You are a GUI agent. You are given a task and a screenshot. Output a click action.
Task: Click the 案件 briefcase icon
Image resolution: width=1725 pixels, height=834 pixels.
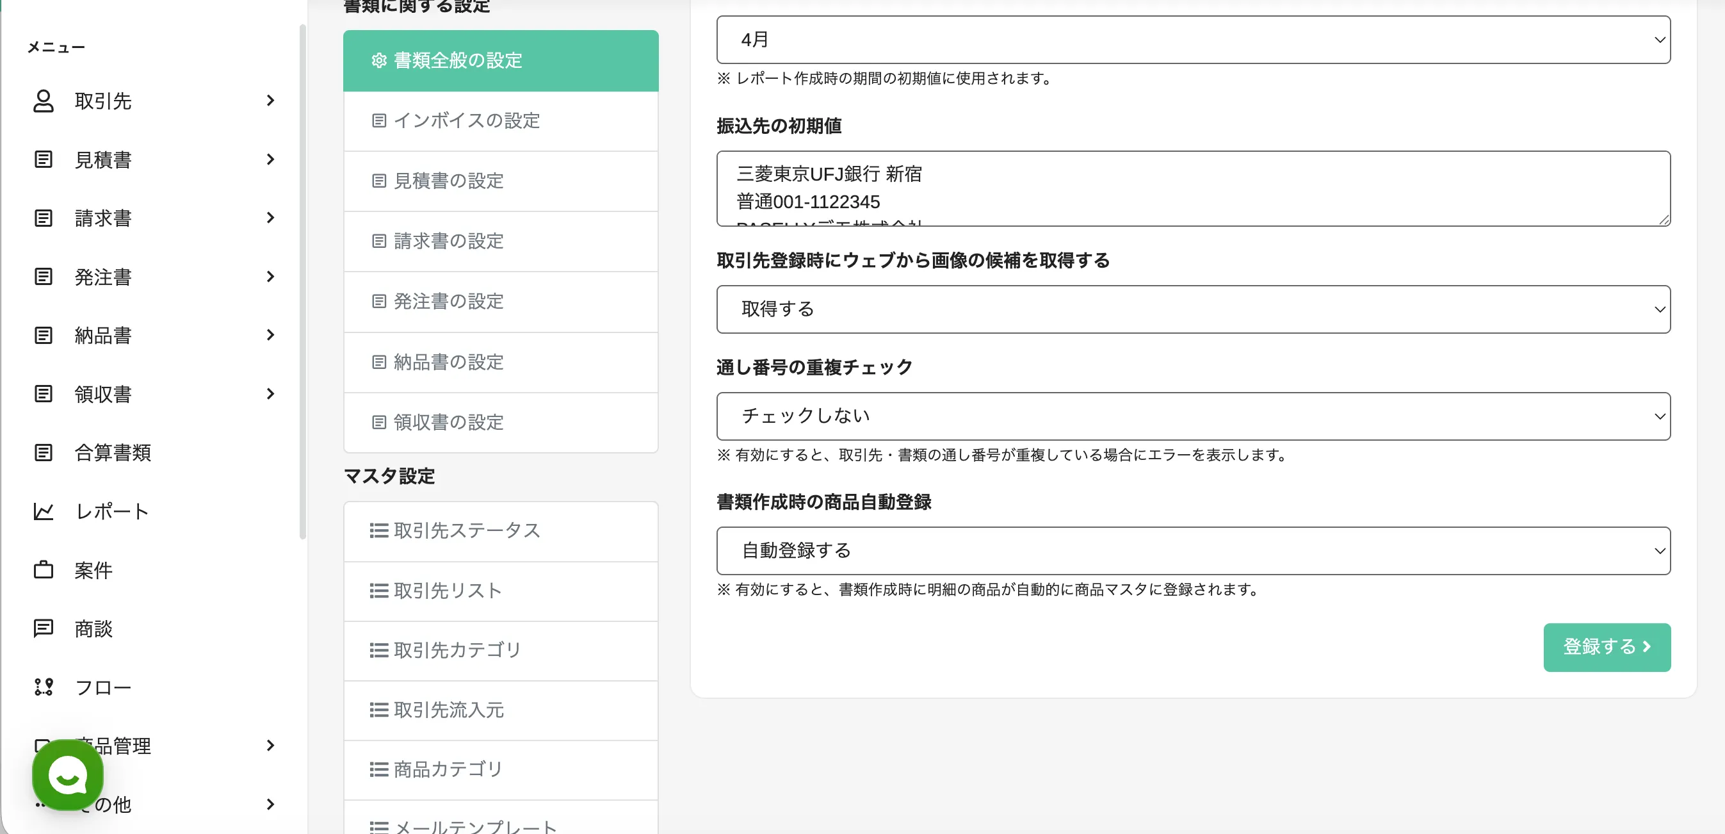[x=44, y=570]
